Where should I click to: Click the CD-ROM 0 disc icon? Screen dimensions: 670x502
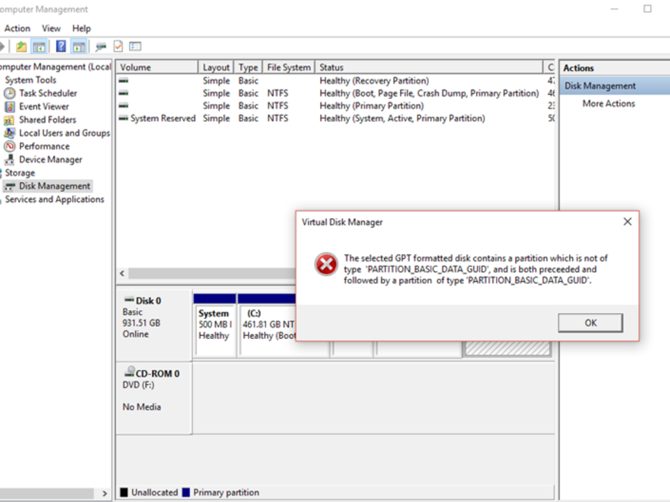(129, 373)
